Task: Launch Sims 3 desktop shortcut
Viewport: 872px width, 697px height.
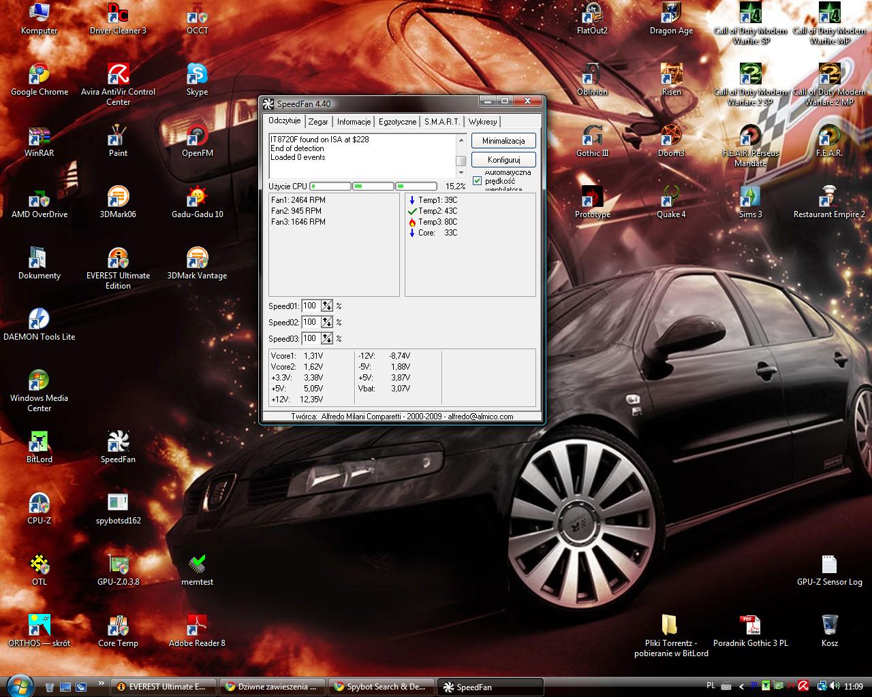Action: [x=750, y=202]
